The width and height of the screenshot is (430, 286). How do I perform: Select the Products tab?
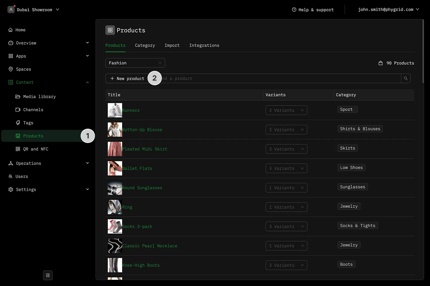coord(115,45)
